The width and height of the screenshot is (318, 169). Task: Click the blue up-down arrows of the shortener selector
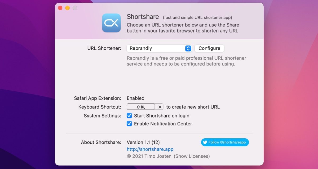pyautogui.click(x=188, y=48)
